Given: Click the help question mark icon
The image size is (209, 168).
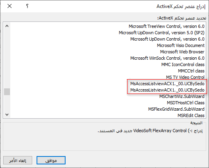Looking at the screenshot, I should click(x=27, y=6).
